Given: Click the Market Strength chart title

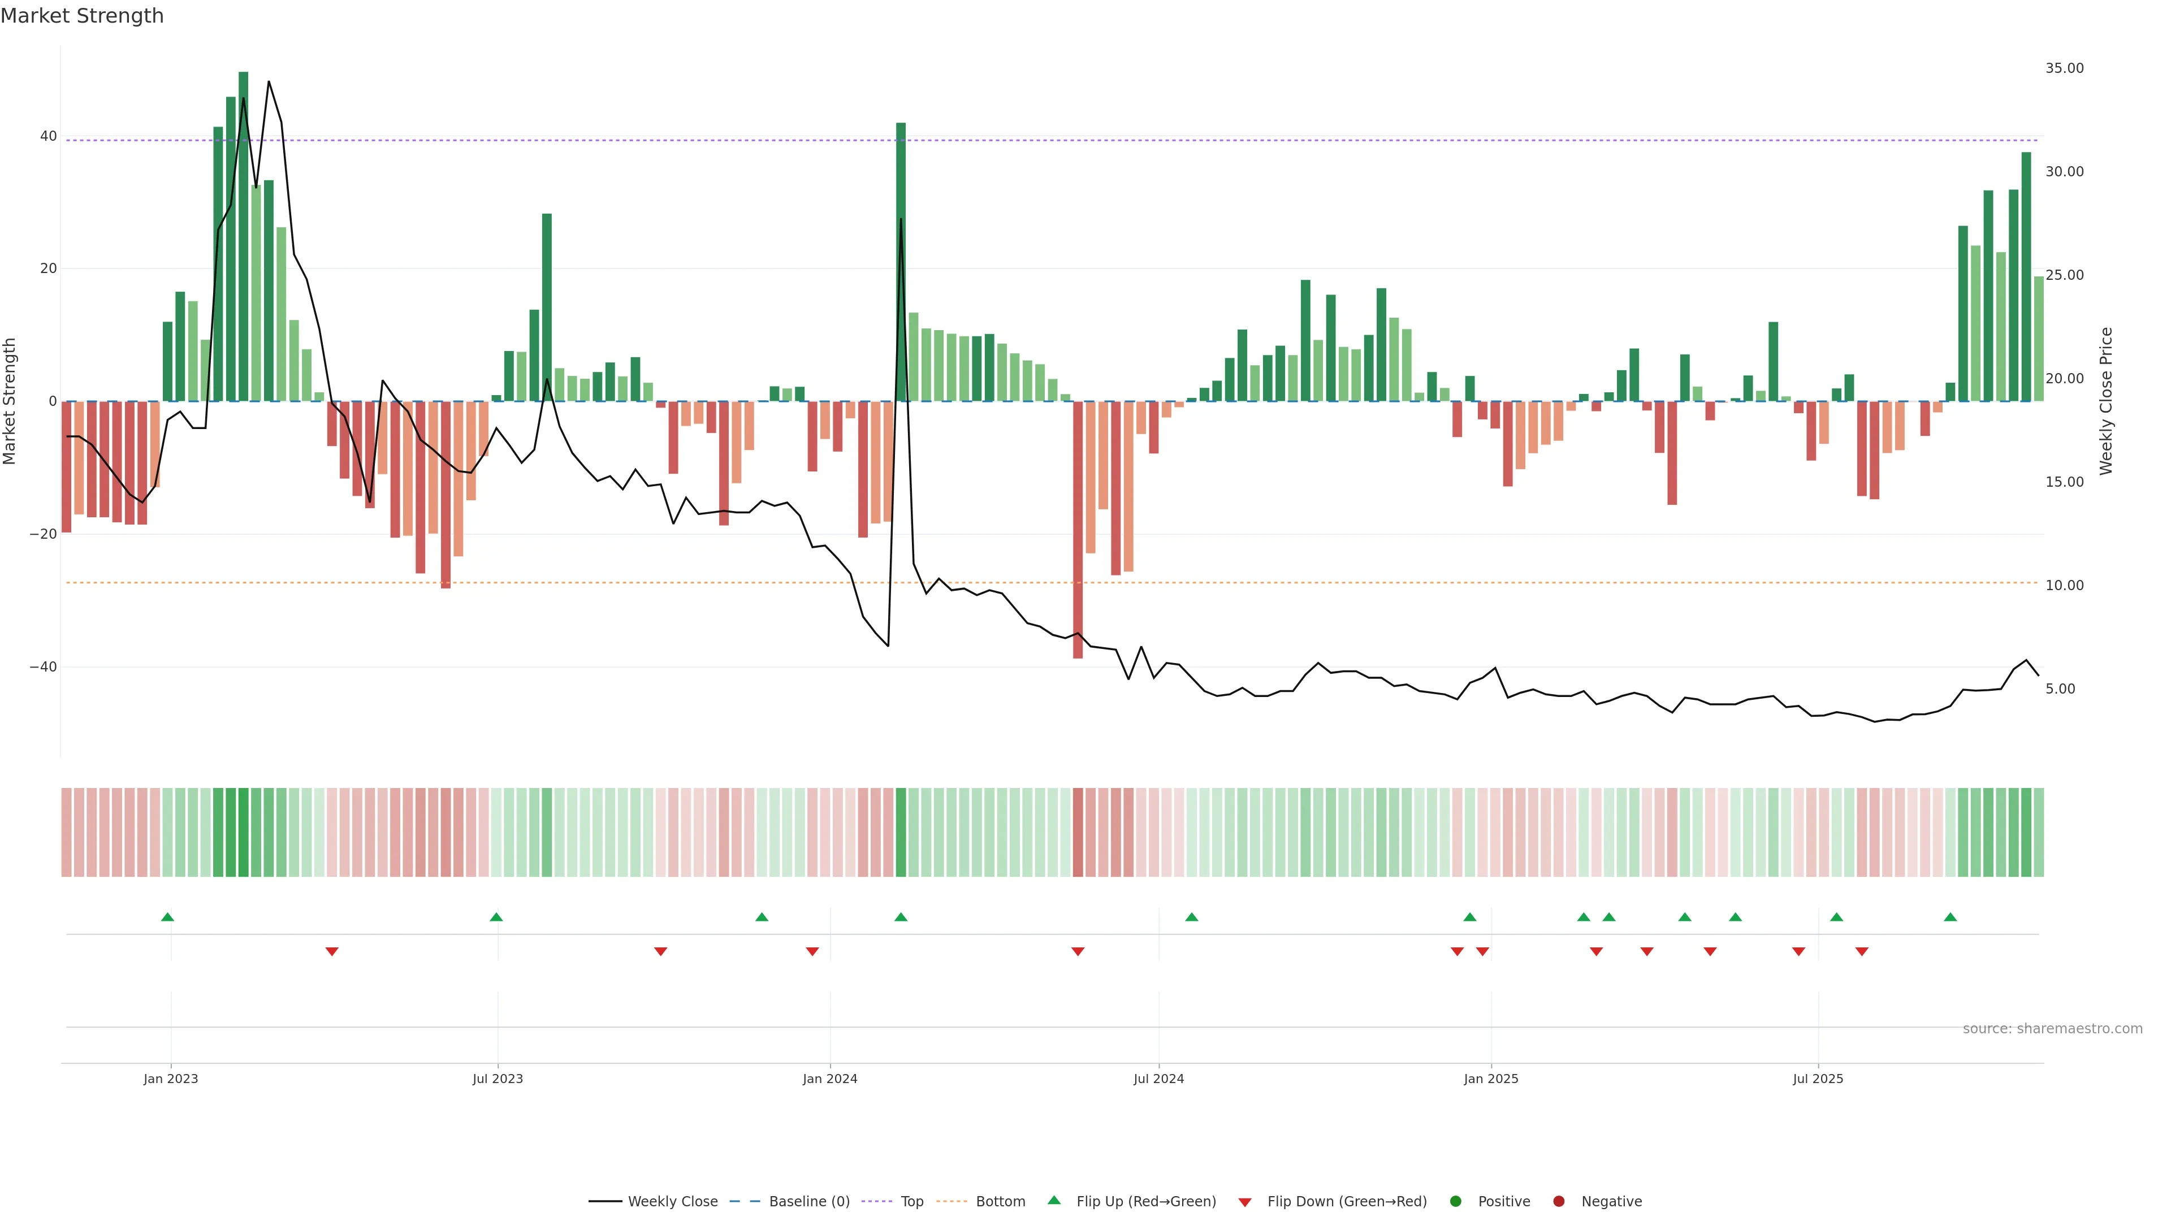Looking at the screenshot, I should [82, 16].
